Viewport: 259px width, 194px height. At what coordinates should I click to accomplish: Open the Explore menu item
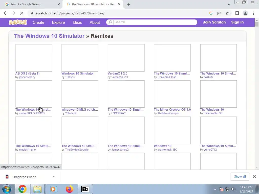click(58, 22)
